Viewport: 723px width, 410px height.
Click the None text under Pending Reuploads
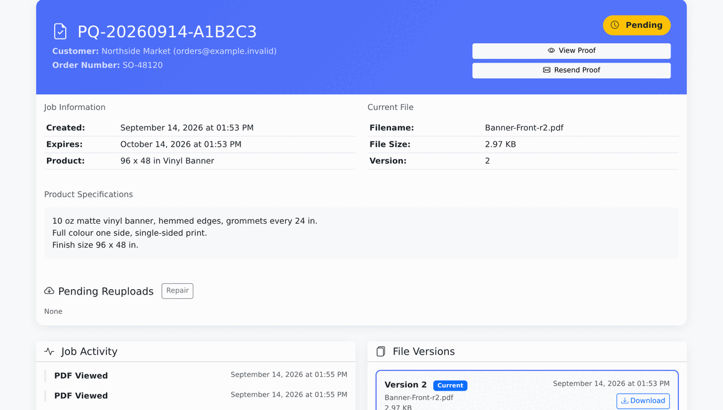click(53, 311)
